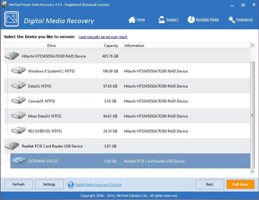Screen dimensions: 259x200
Task: Sort by the Capacity column header
Action: tap(110, 46)
